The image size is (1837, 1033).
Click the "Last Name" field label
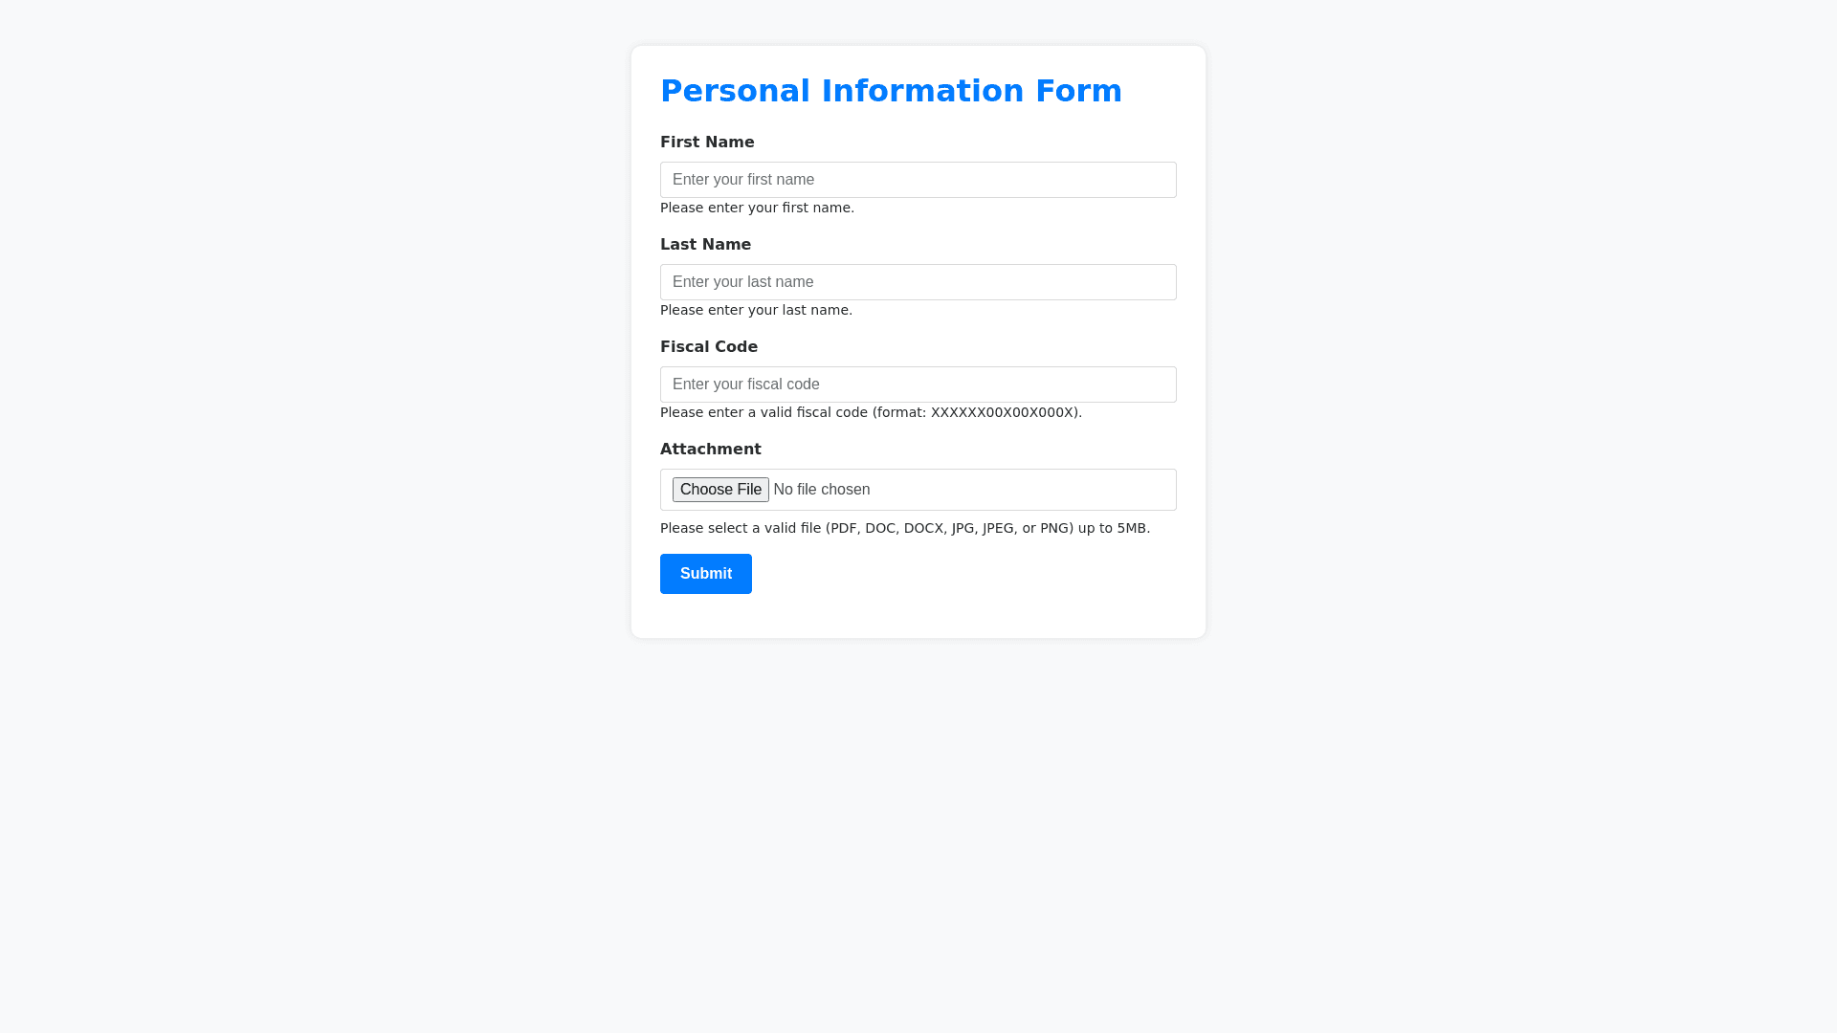[705, 245]
